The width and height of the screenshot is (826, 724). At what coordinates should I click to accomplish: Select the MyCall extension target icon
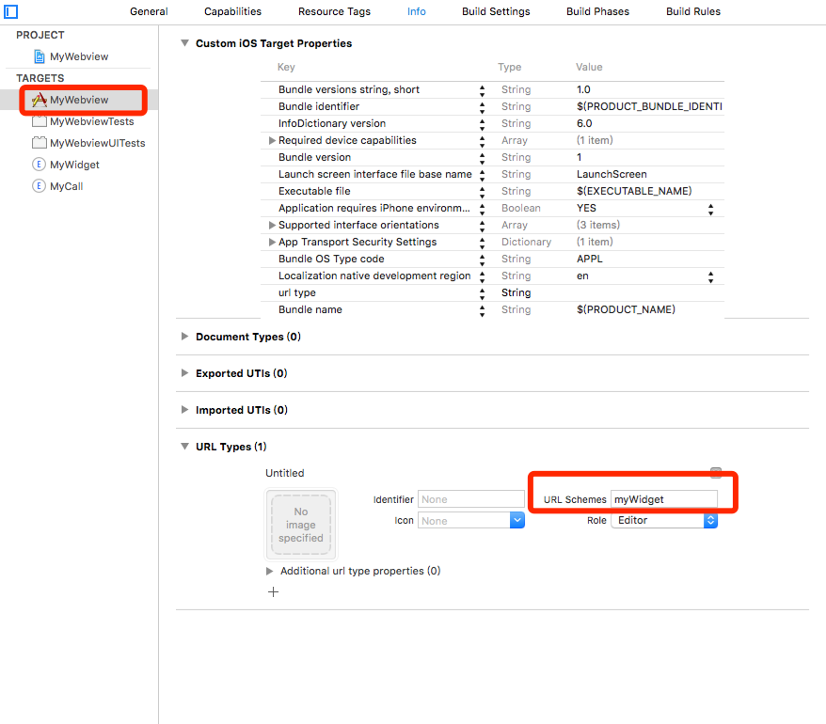click(x=40, y=186)
